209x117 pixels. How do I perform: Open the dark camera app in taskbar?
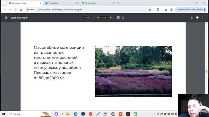(x=128, y=114)
